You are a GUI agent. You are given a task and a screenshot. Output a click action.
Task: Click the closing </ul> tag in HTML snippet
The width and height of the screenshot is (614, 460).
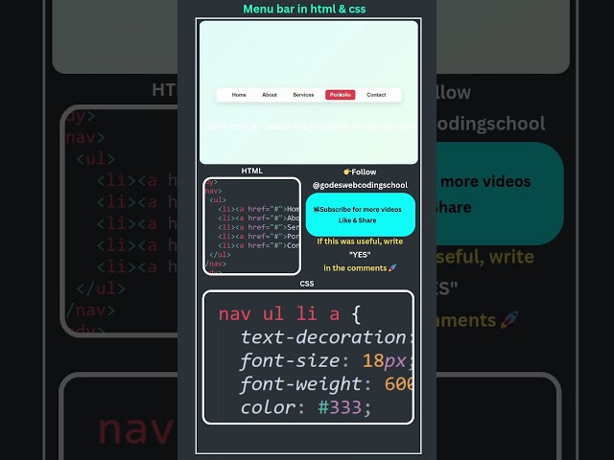coord(220,255)
